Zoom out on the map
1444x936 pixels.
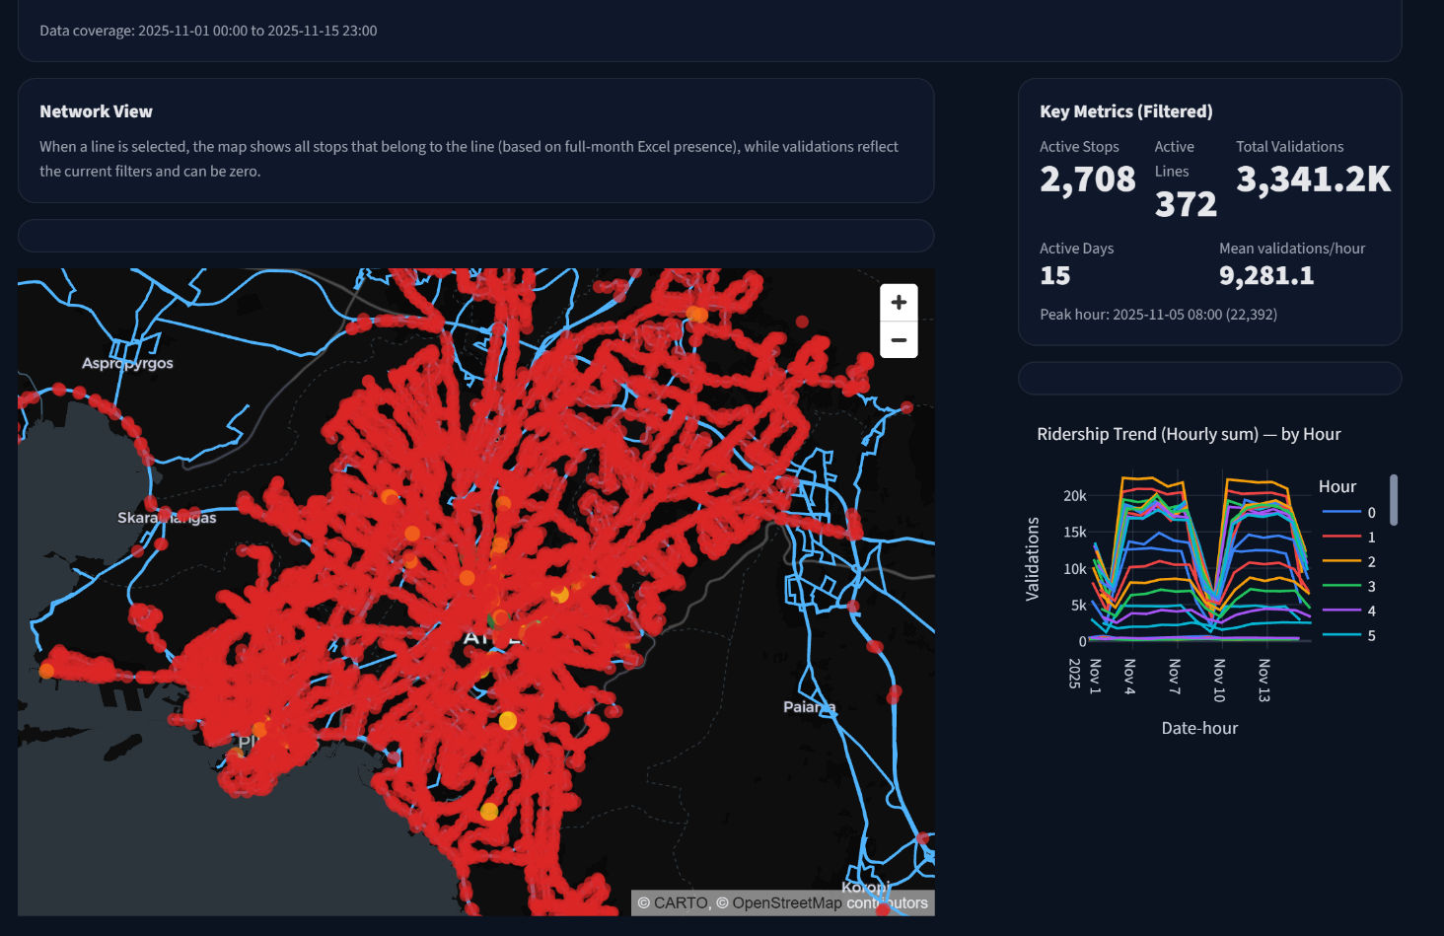tap(898, 339)
